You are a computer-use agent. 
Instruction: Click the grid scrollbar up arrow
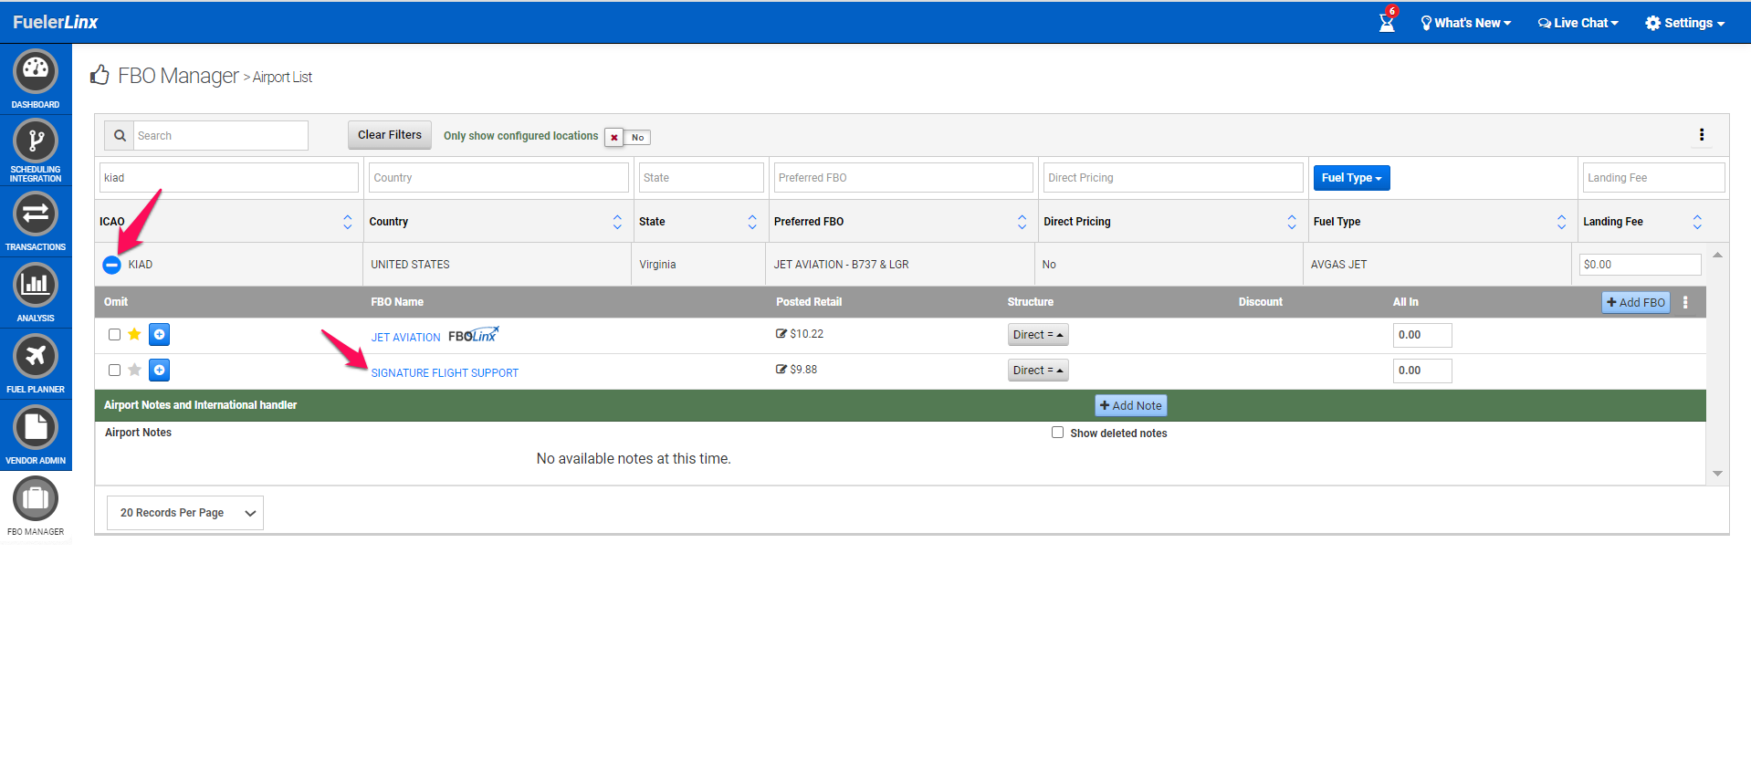(1717, 255)
